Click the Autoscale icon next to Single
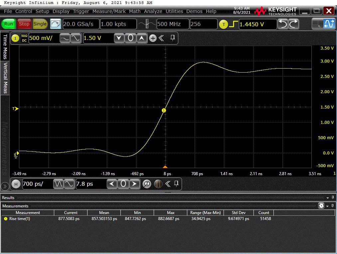 pos(55,24)
